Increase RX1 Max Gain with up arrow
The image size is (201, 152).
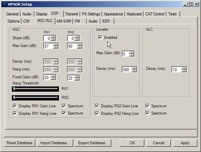(x=56, y=45)
